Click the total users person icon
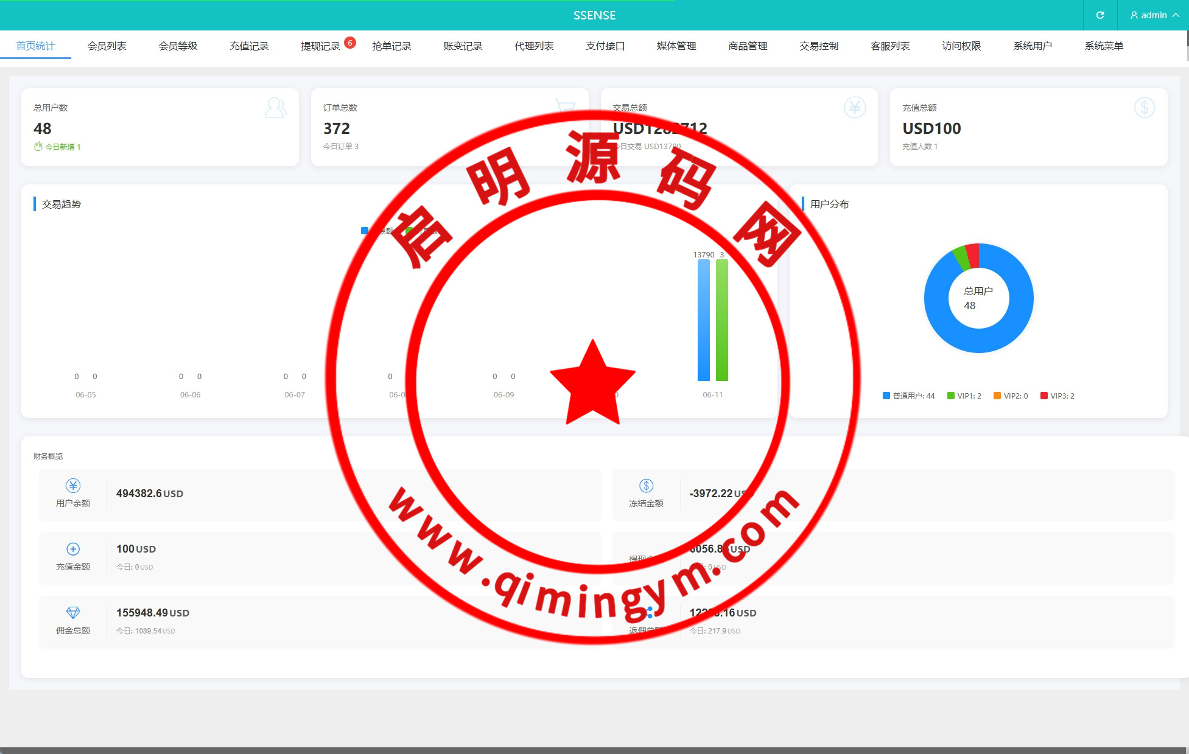 (275, 108)
